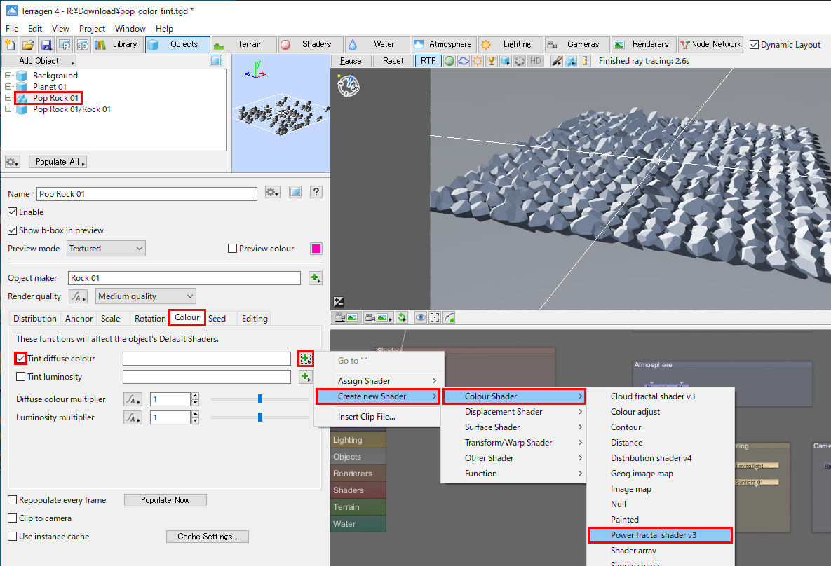Click the eye icon in network toolbar
This screenshot has height=566, width=831.
coord(420,317)
